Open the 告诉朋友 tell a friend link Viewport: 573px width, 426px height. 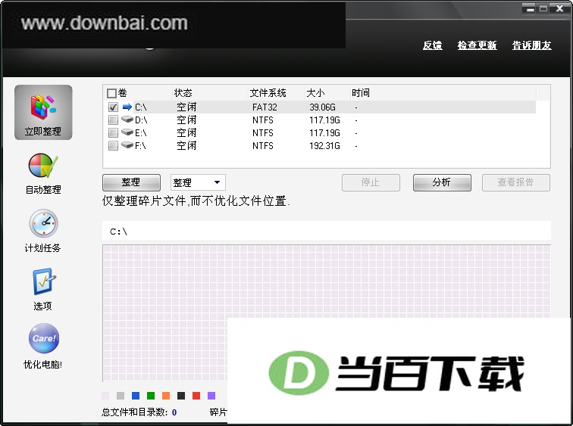(x=532, y=45)
